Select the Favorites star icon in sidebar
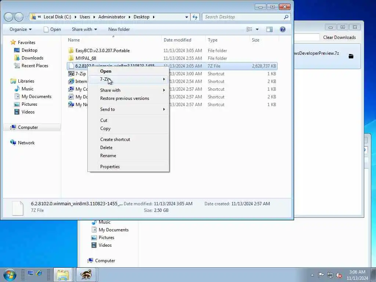The width and height of the screenshot is (376, 282). [x=13, y=43]
